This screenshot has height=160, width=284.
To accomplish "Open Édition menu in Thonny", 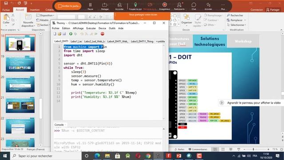I will click(66, 28).
